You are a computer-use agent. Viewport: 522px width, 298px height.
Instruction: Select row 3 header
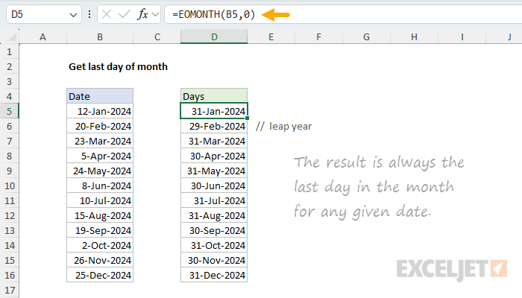click(x=9, y=81)
